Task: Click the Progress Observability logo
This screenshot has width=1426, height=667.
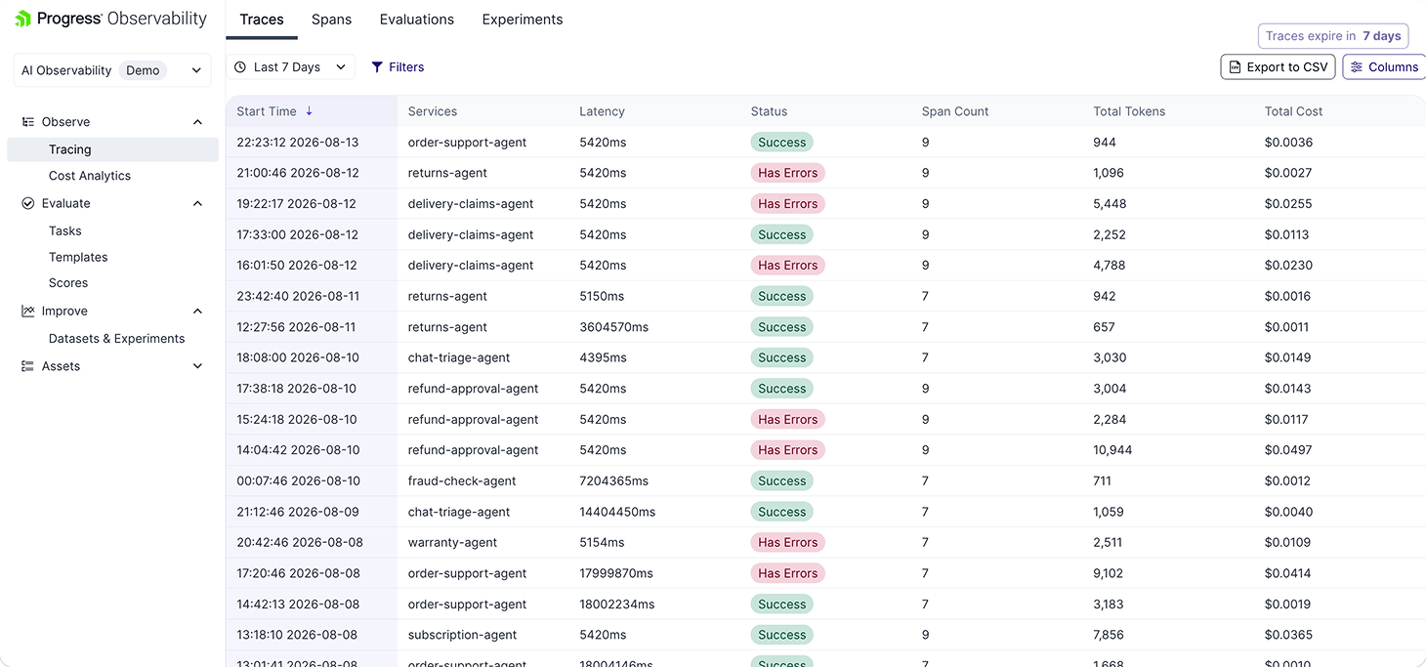Action: 110,19
